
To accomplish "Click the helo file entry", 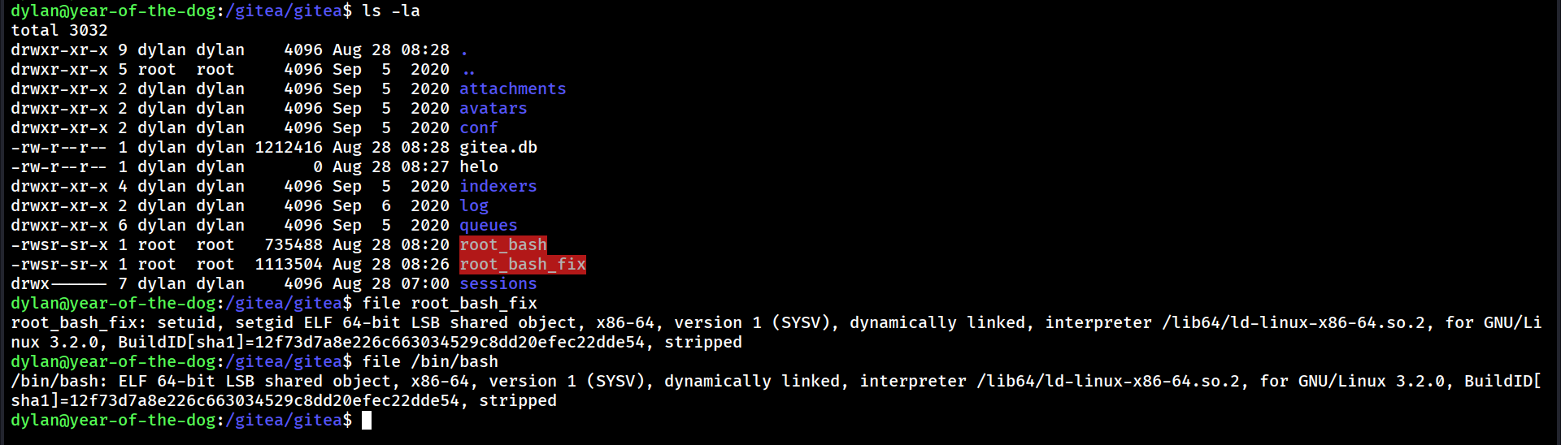I will tap(478, 166).
